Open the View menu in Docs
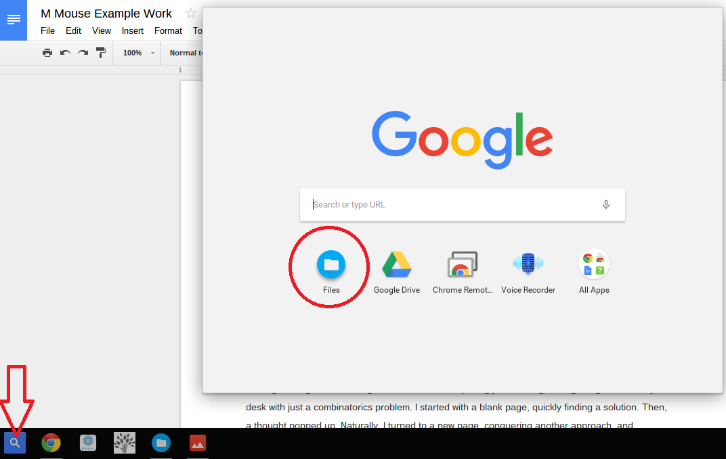 point(102,30)
